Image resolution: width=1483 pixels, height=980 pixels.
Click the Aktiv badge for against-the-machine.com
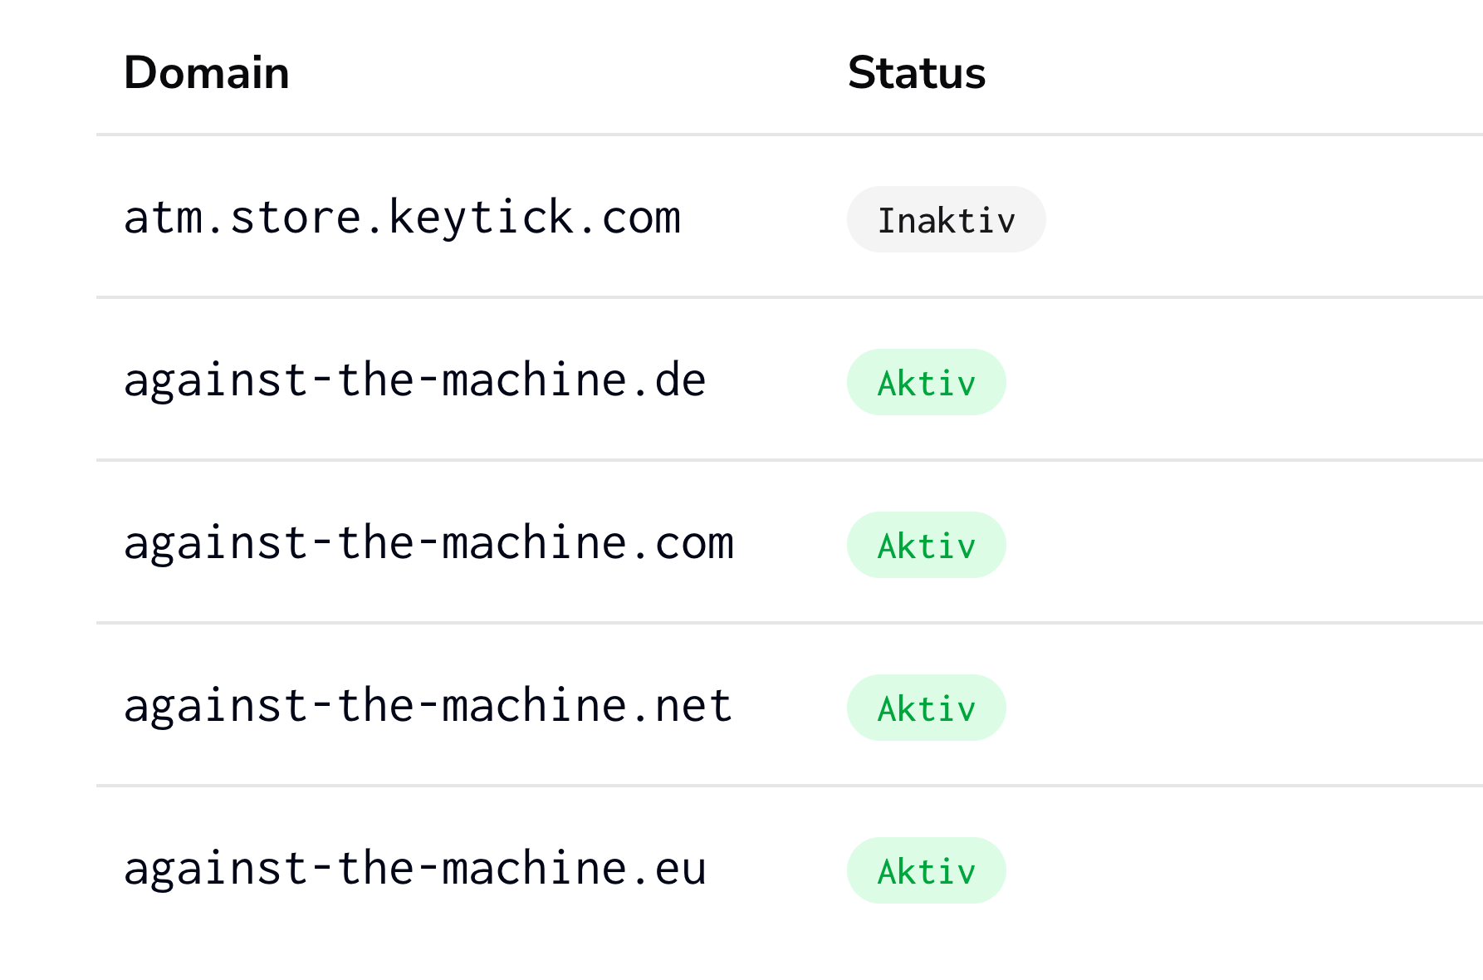coord(926,546)
